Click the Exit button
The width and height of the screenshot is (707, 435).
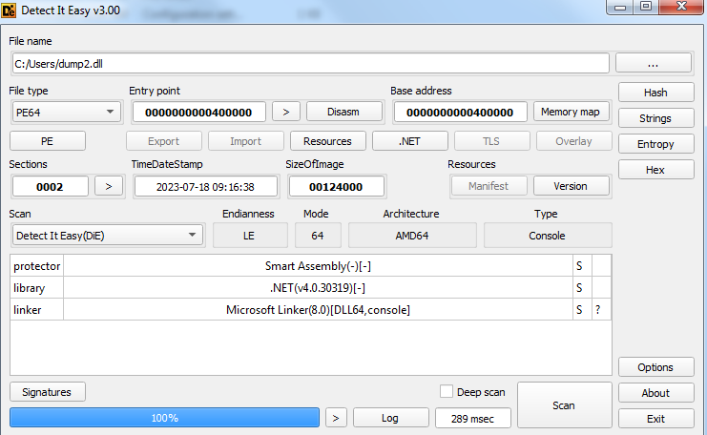click(655, 419)
